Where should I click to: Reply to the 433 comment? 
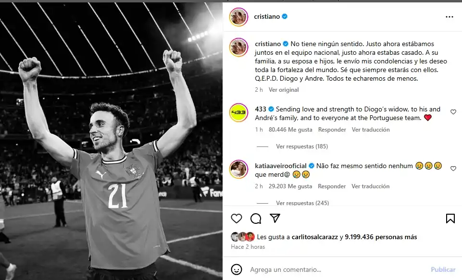click(x=332, y=130)
